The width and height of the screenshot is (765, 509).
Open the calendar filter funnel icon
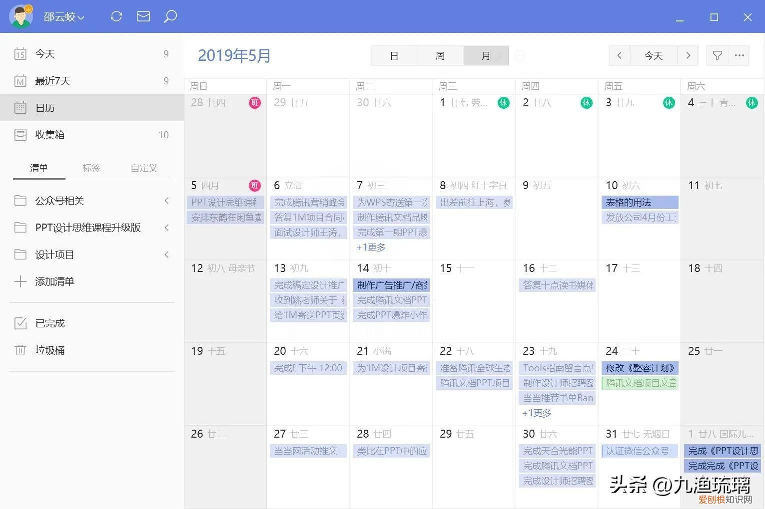[x=717, y=55]
